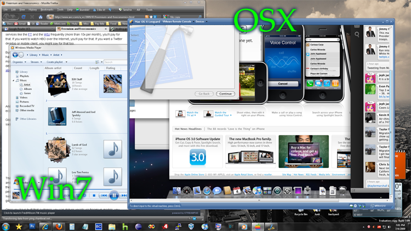The width and height of the screenshot is (411, 231).
Task: Open Hulu bookmark in Firefox
Action: click(72, 24)
